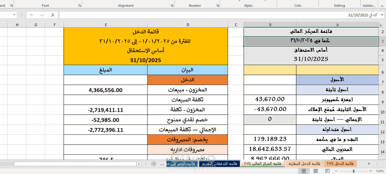
Task: Switch to Page Break Preview
Action: (328, 171)
